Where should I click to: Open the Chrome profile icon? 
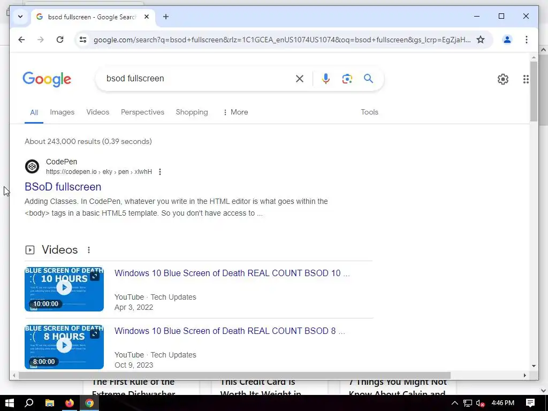point(507,40)
